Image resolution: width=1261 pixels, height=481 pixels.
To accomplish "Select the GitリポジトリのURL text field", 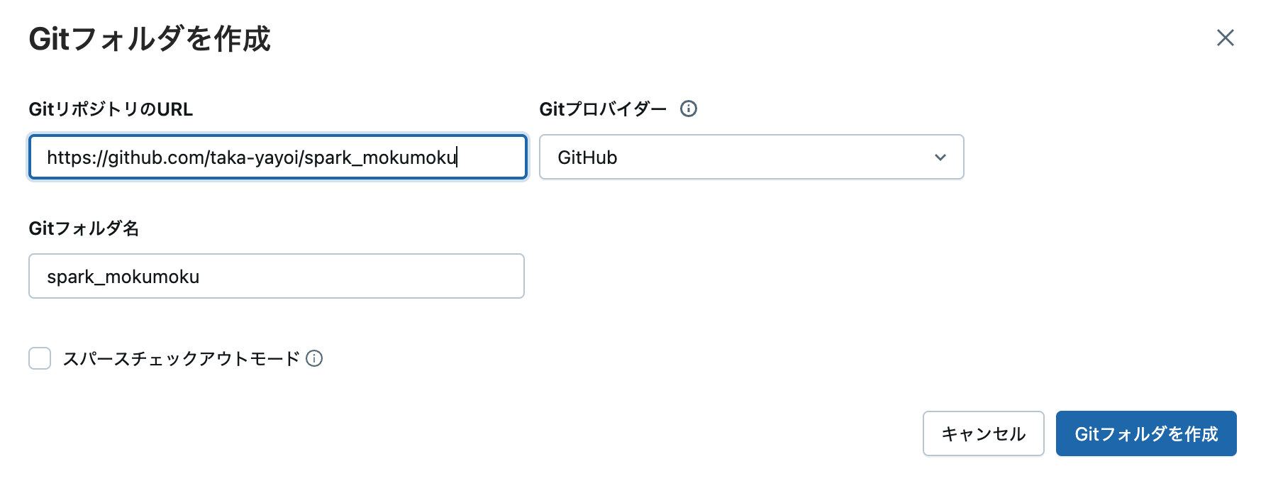I will [x=277, y=157].
